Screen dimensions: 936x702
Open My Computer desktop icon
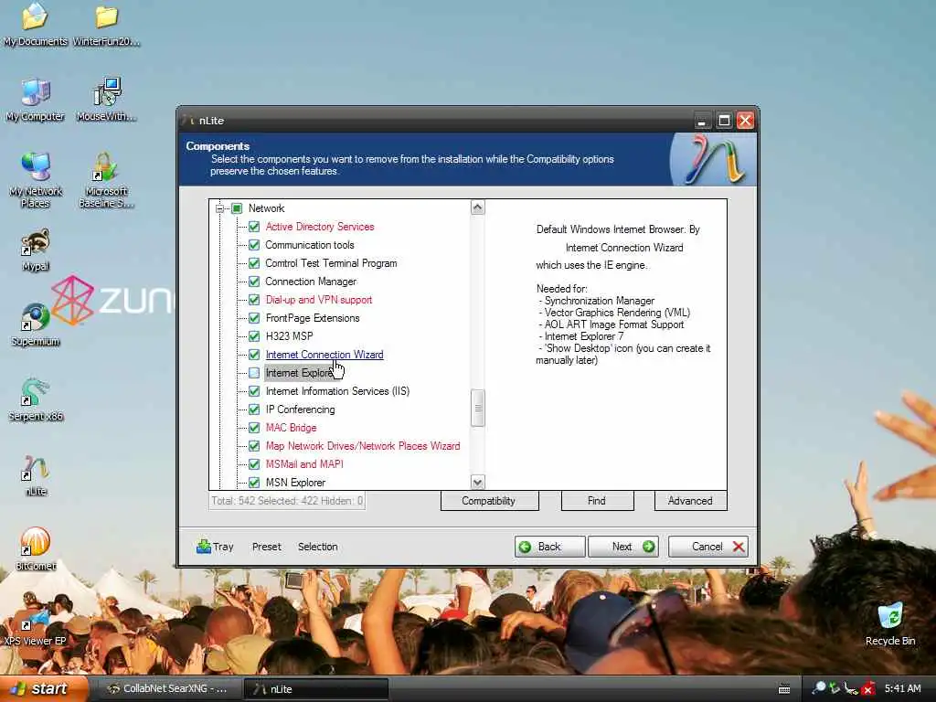[35, 99]
